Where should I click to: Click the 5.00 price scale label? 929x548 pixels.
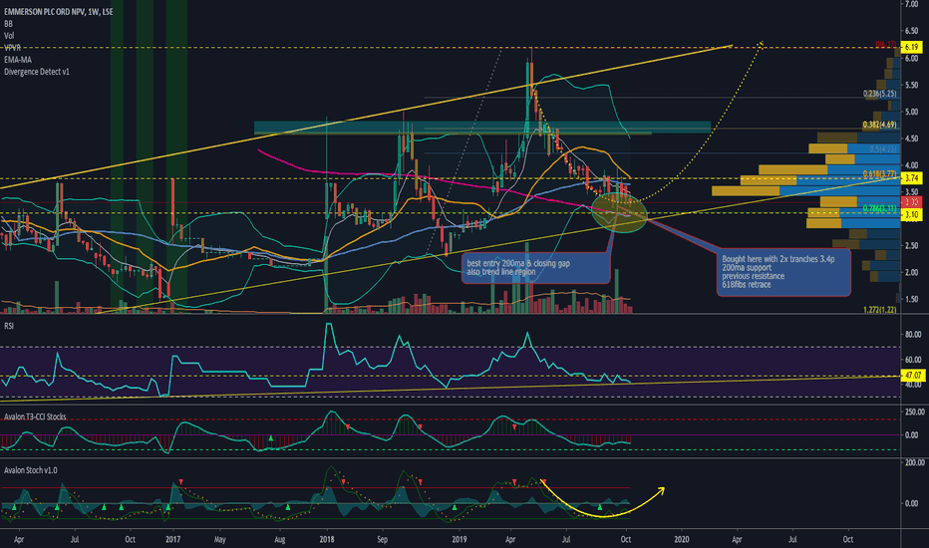click(911, 112)
